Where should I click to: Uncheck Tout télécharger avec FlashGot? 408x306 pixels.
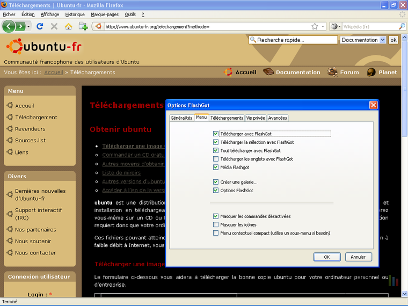pyautogui.click(x=216, y=150)
